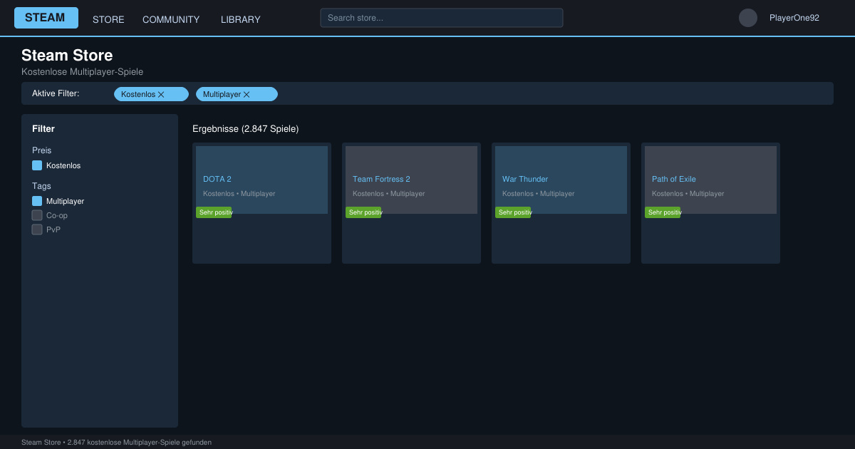Viewport: 855px width, 449px height.
Task: Click the Kostenlose Multiplayer-Spiele subtitle
Action: pyautogui.click(x=83, y=72)
